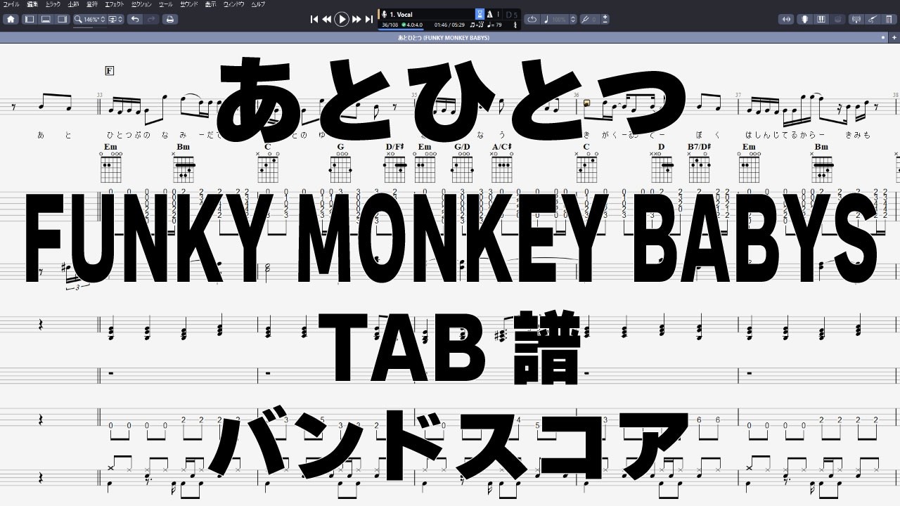Click the 01:46 / 05:29 time display
The image size is (900, 506).
coord(449,25)
